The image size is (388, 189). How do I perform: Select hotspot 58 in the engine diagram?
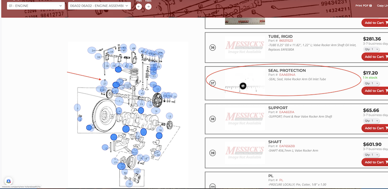point(125,173)
